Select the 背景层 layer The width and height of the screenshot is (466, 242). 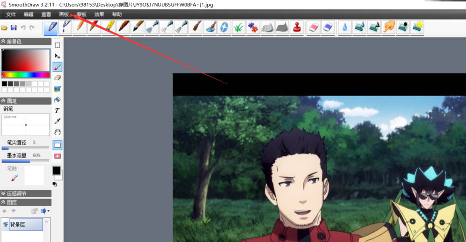coord(26,224)
